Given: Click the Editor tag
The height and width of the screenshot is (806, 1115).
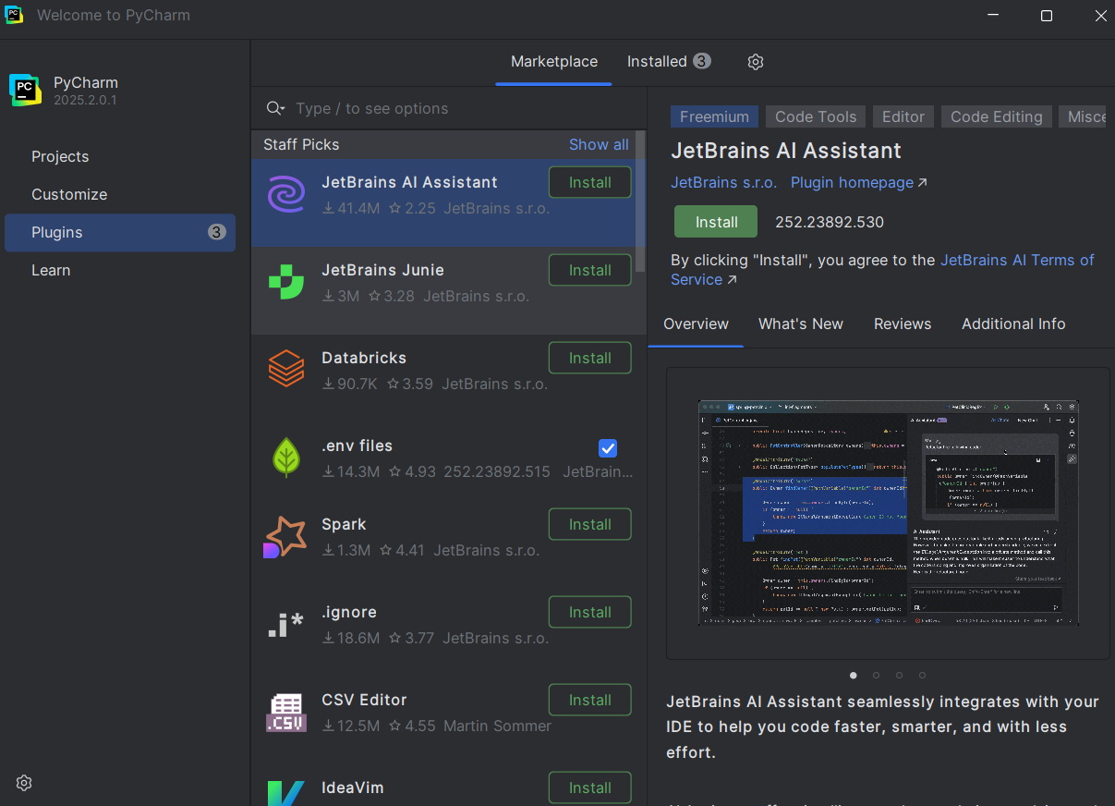Looking at the screenshot, I should point(903,116).
